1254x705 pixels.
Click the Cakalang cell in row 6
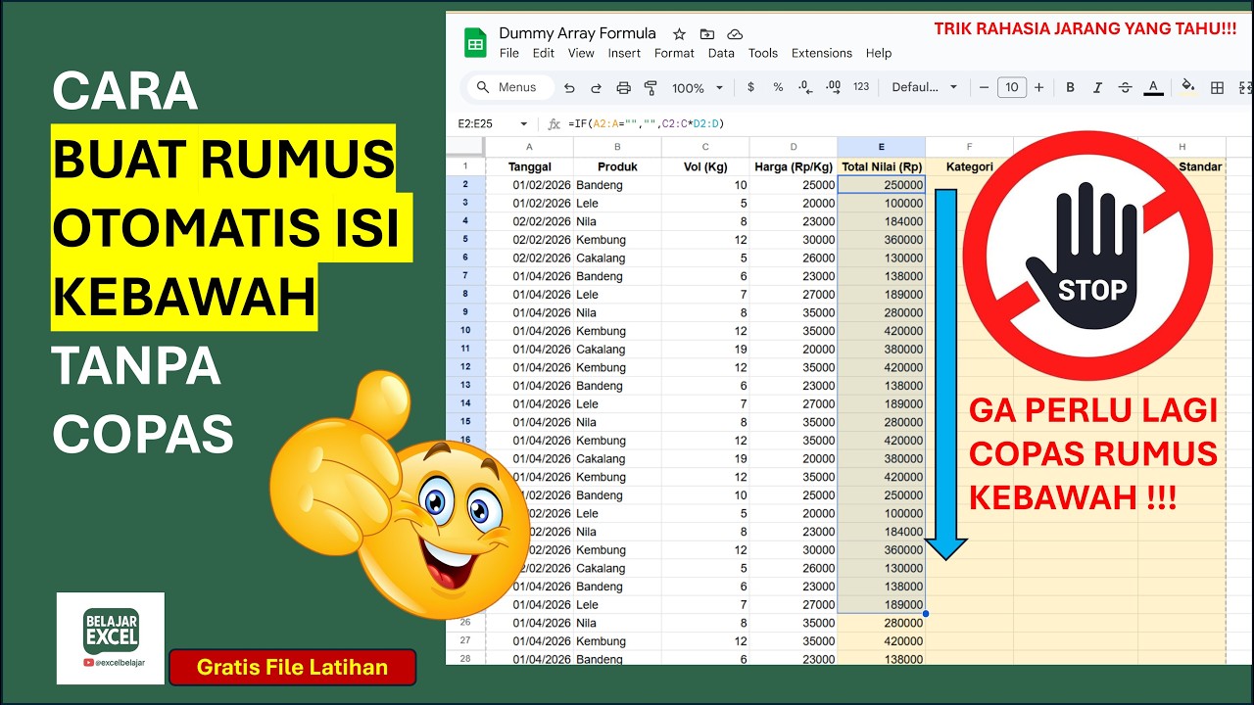pos(617,258)
